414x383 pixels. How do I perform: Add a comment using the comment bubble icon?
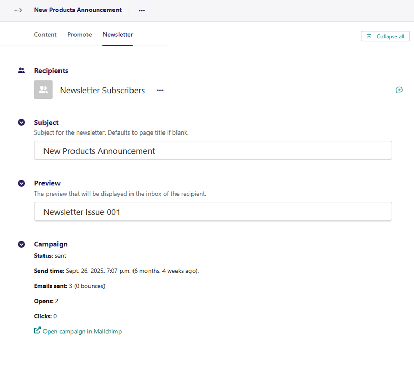click(399, 90)
